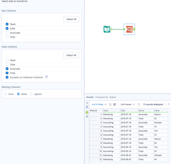
Task: Select date 2019-05-16 in record 9
Action: (129, 147)
